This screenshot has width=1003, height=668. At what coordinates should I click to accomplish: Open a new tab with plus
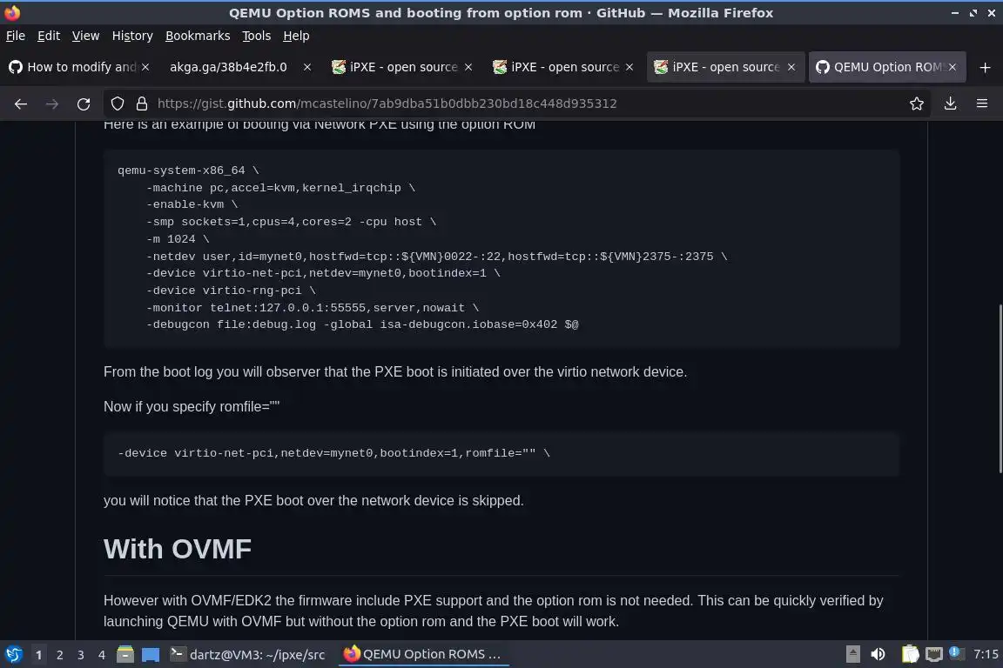985,67
